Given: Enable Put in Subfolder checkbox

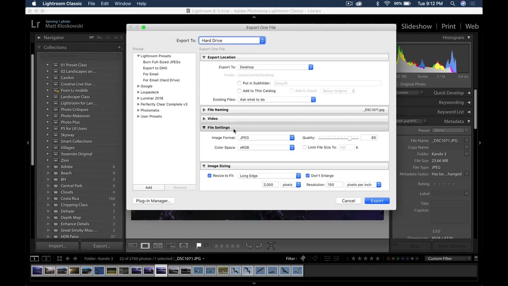Looking at the screenshot, I should [x=239, y=83].
